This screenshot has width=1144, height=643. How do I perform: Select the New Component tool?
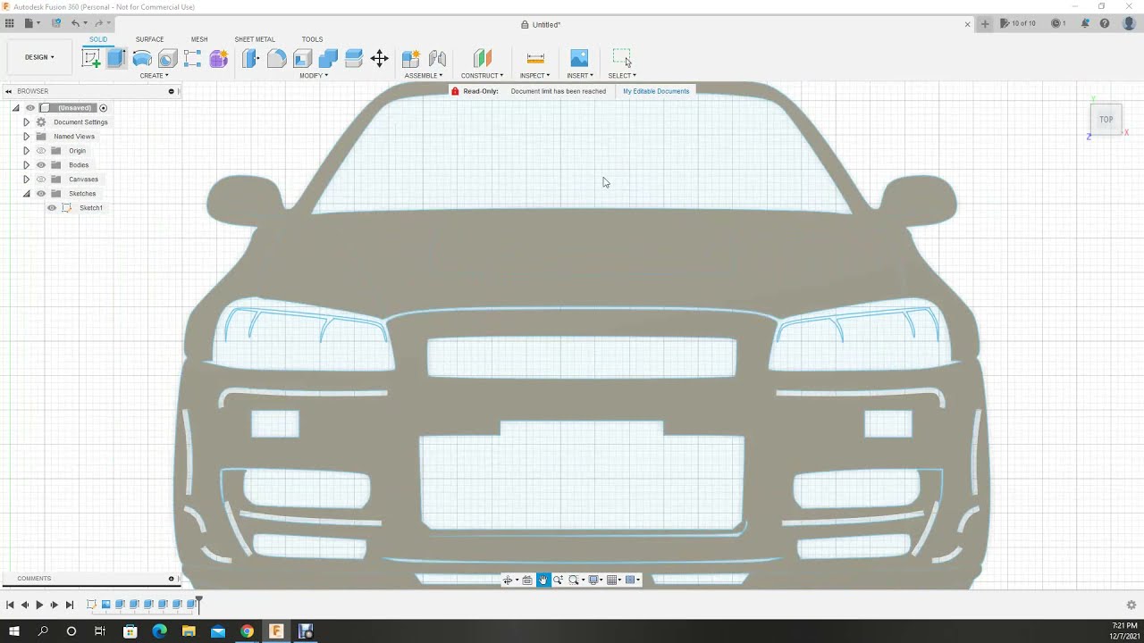coord(411,59)
